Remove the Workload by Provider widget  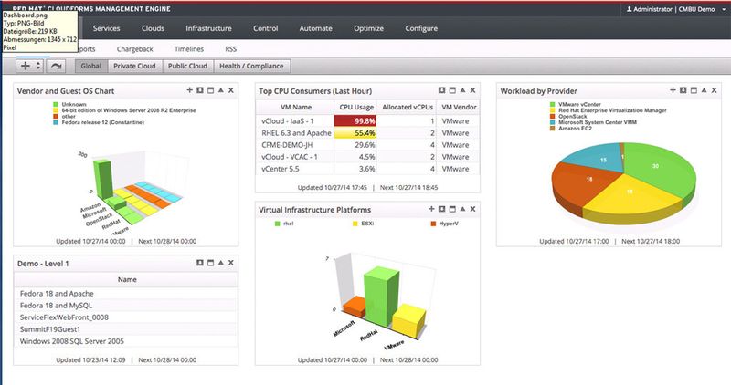click(715, 90)
